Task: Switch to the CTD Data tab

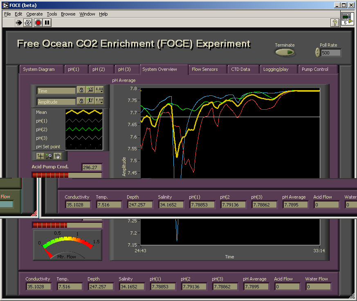Action: point(243,69)
